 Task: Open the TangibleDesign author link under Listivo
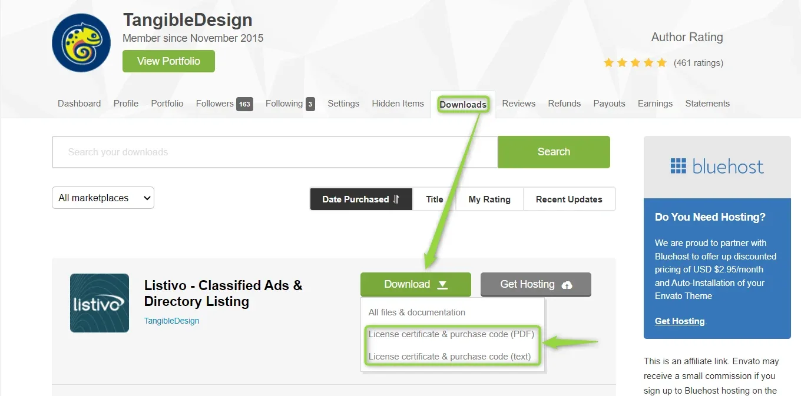[x=171, y=321]
